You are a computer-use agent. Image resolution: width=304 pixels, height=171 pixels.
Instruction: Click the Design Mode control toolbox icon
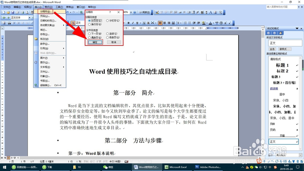(x=157, y=12)
